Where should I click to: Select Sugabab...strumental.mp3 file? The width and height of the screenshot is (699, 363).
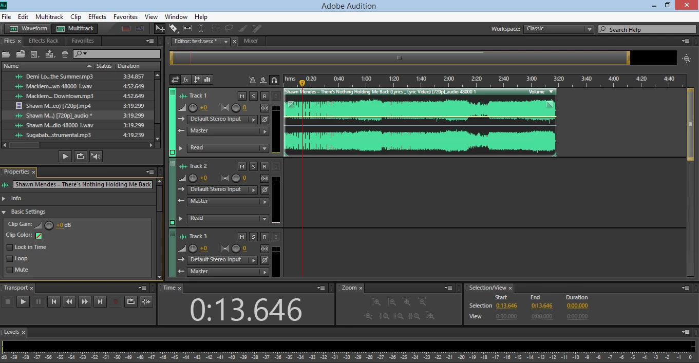(77, 135)
